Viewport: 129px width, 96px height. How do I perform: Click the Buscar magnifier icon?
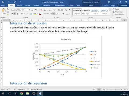[x=114, y=9]
